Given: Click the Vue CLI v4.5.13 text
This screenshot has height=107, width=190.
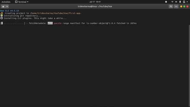Looking at the screenshot, I should point(9,11).
